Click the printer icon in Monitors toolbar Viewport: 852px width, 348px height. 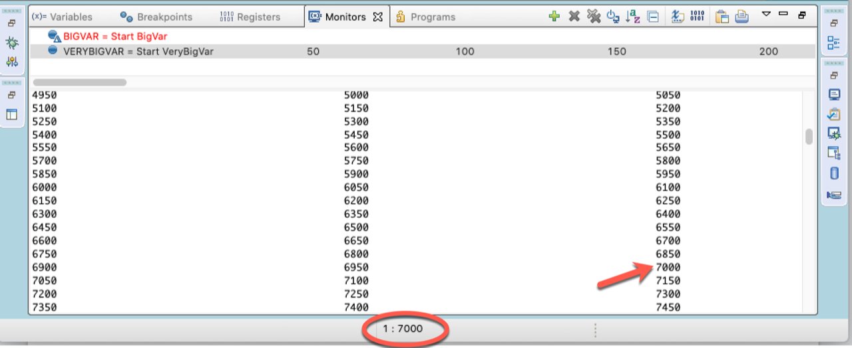pos(742,17)
